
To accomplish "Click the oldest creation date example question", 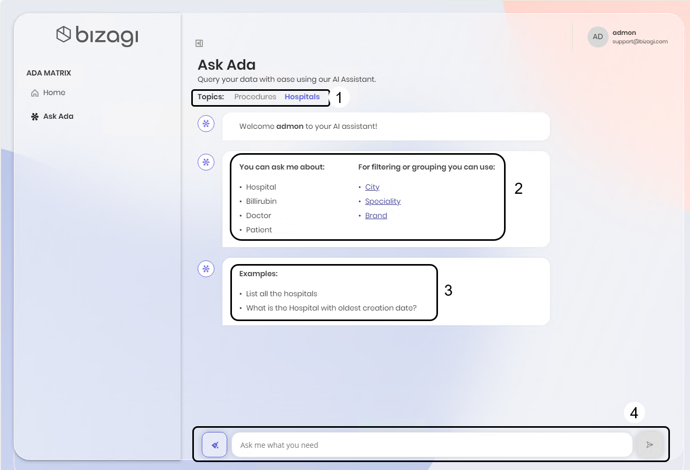I will [331, 308].
